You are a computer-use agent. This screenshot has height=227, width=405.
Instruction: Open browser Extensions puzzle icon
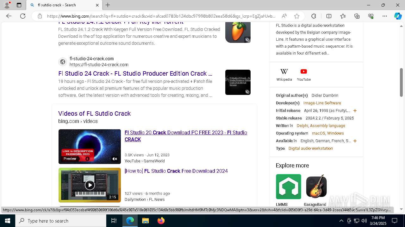coord(314,16)
